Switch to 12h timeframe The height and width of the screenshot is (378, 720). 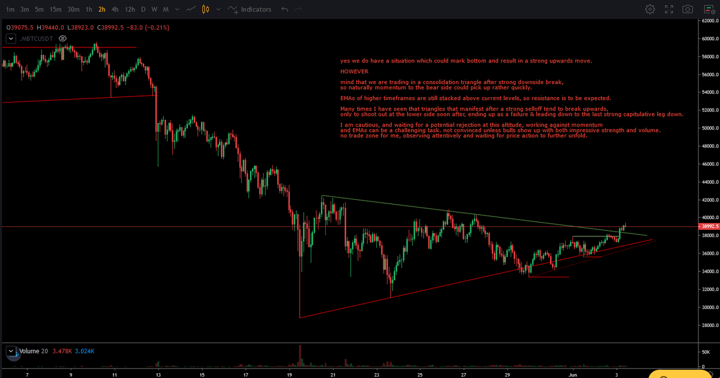click(x=130, y=9)
